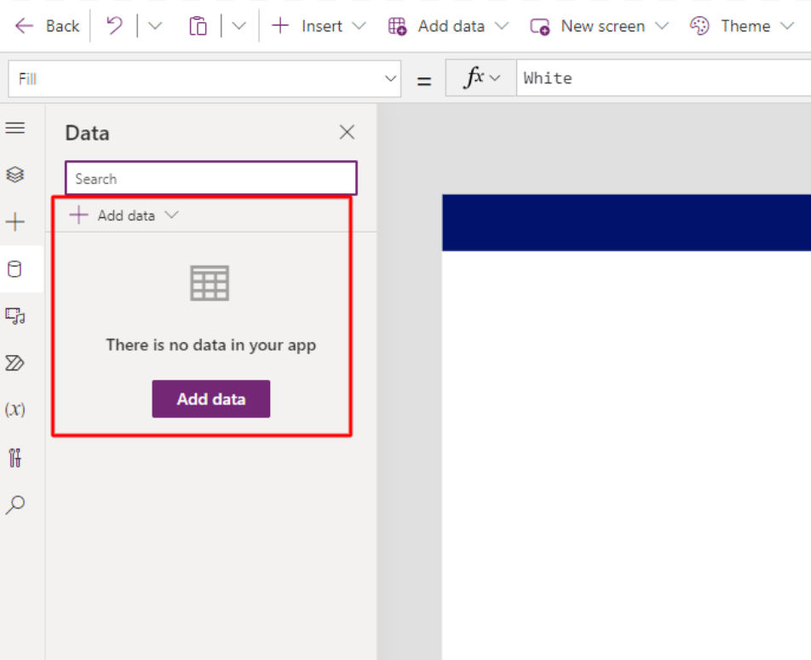811x660 pixels.
Task: Click the purple Add data button
Action: 210,399
